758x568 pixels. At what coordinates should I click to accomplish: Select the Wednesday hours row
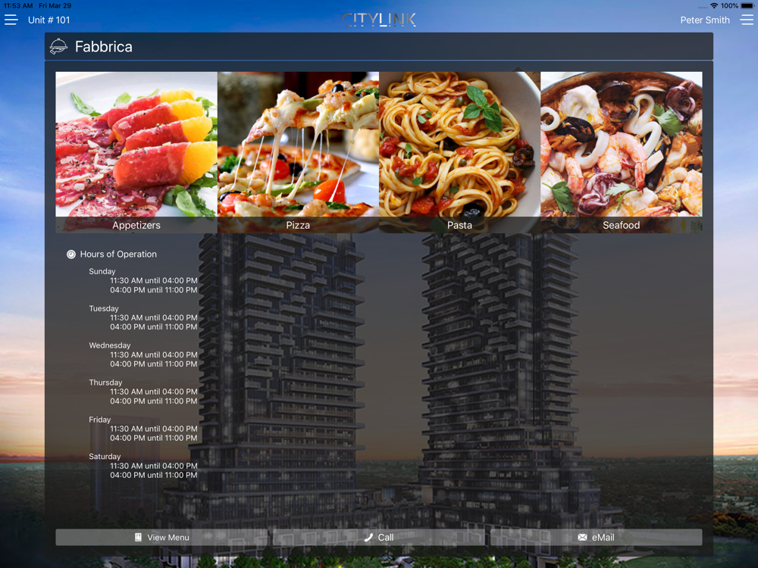point(143,354)
